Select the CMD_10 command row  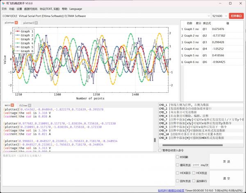click(x=201, y=134)
